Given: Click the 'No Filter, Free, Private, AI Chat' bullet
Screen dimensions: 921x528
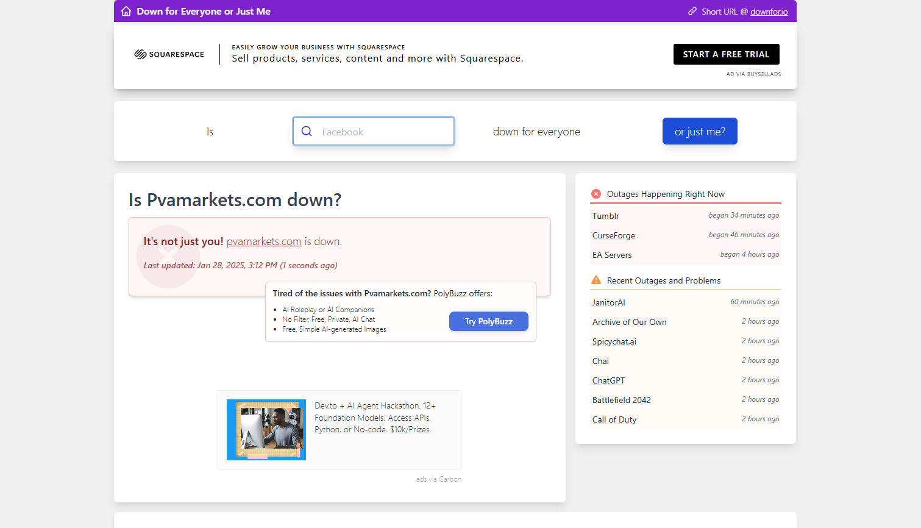Looking at the screenshot, I should [329, 319].
